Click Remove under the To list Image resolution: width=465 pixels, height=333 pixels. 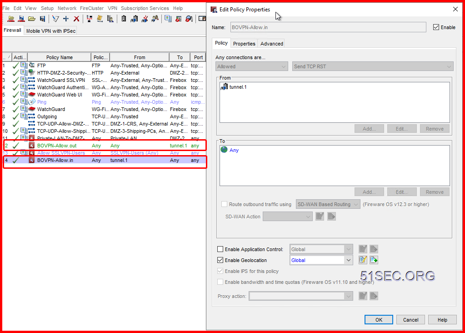tap(435, 192)
